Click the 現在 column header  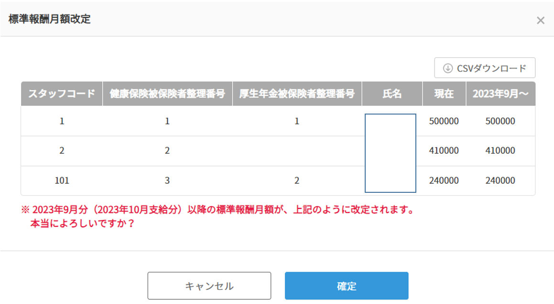pos(444,94)
